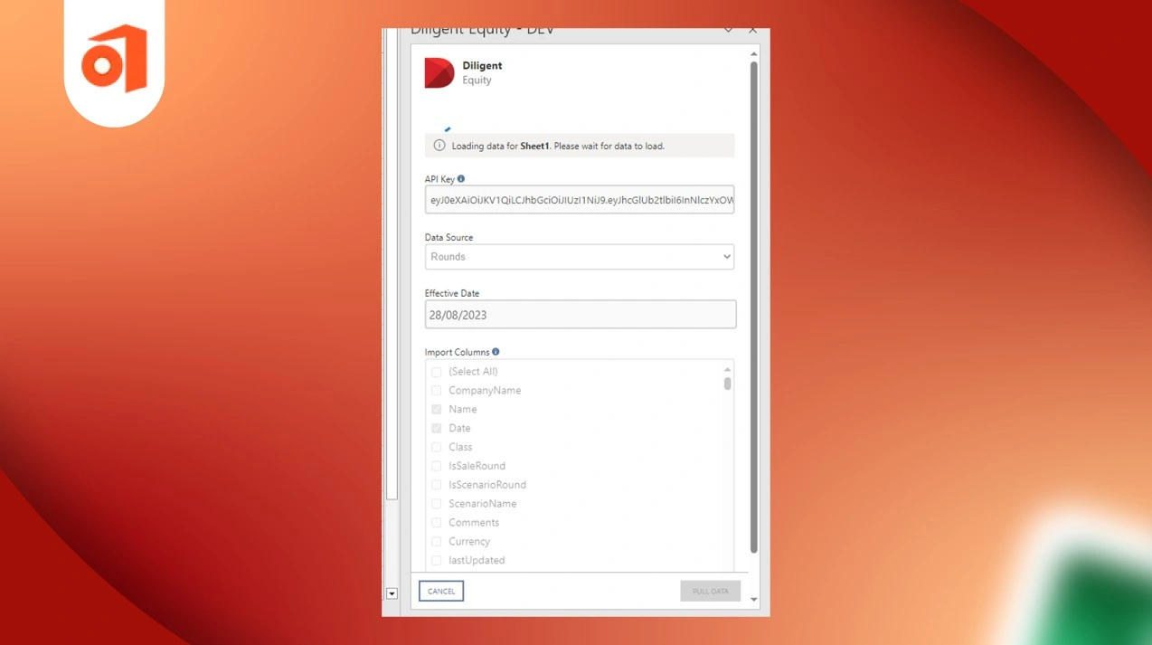Click the 'Loading data for Sheet1' message text
This screenshot has width=1152, height=645.
558,146
